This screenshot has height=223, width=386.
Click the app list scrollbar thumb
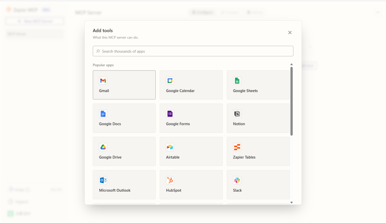click(292, 101)
